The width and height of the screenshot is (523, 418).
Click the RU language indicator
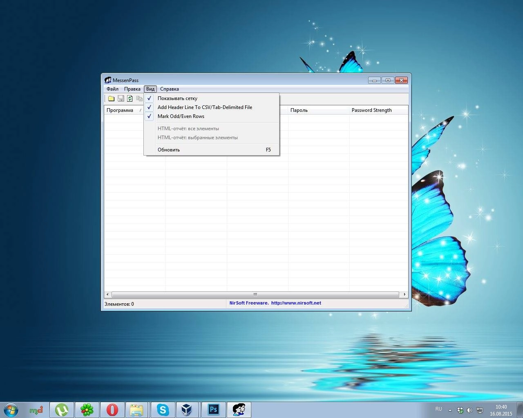[438, 409]
